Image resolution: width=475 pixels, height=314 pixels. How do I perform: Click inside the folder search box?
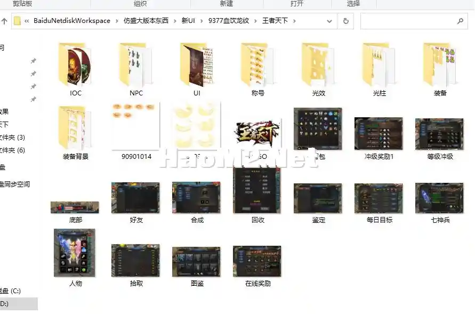point(414,21)
